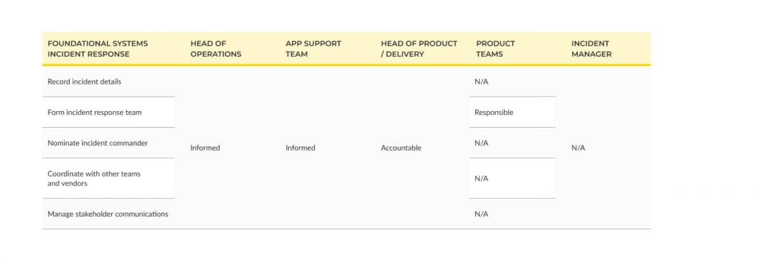Image resolution: width=762 pixels, height=261 pixels.
Task: Click the Head of Product / Delivery header
Action: (419, 49)
